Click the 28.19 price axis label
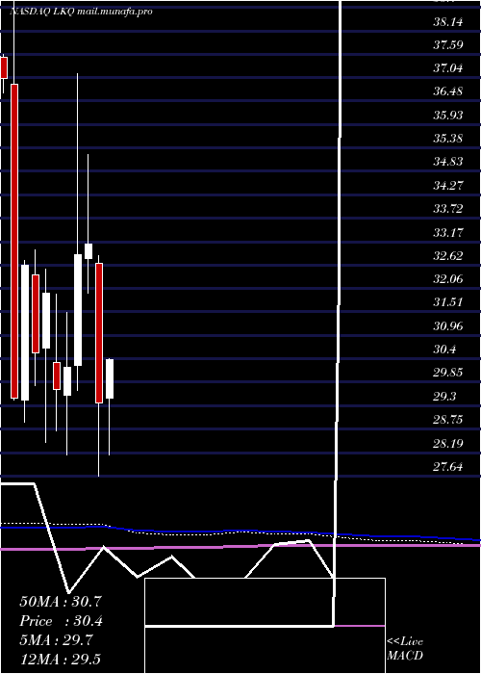 click(x=448, y=443)
